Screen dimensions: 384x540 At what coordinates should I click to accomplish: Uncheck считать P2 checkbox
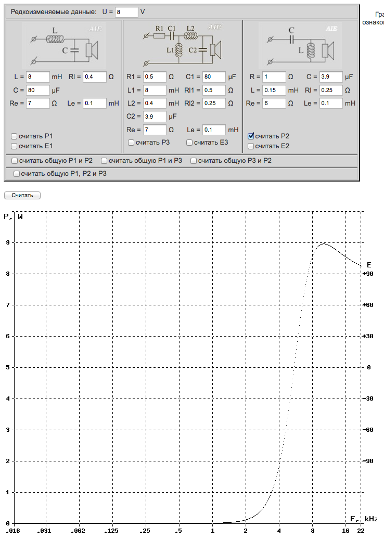coord(251,136)
